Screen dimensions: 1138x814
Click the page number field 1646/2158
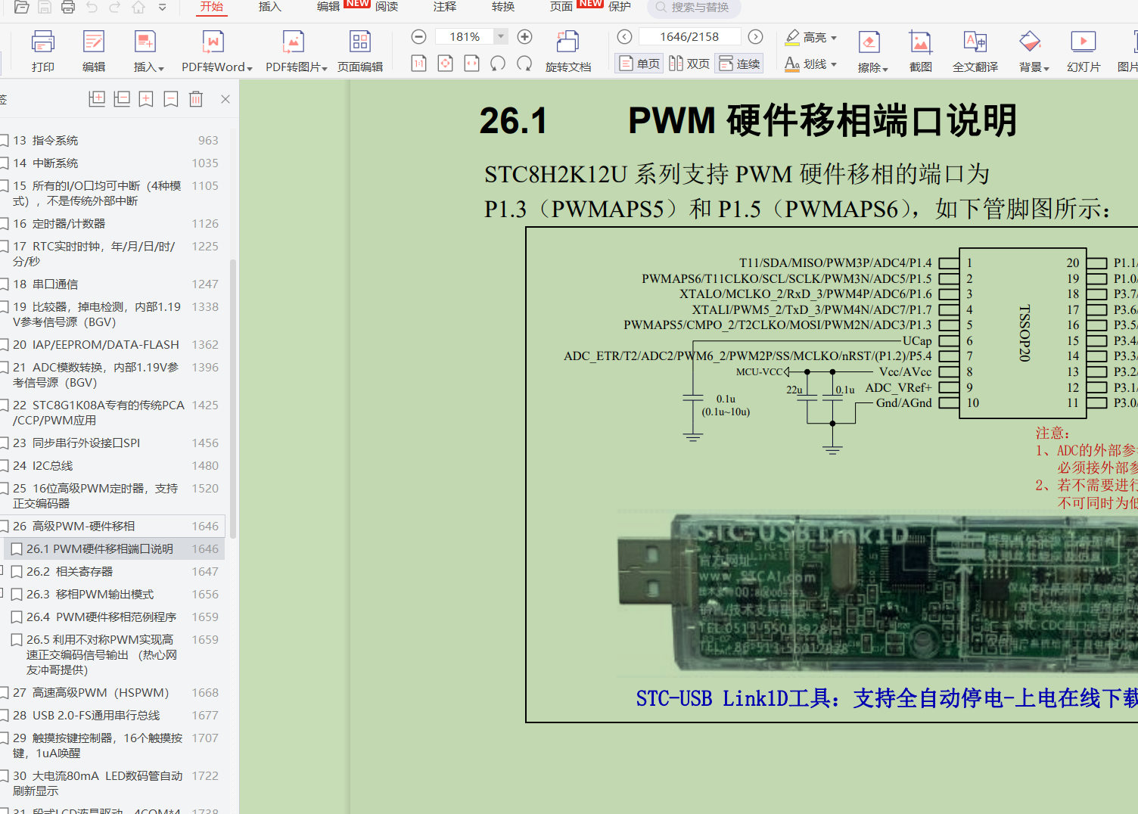coord(689,36)
